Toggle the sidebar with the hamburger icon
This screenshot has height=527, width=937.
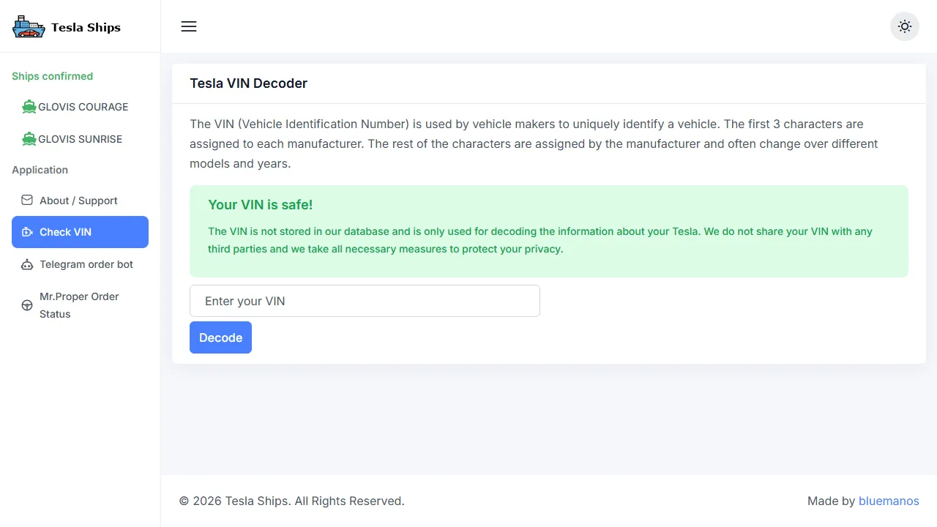click(x=189, y=26)
